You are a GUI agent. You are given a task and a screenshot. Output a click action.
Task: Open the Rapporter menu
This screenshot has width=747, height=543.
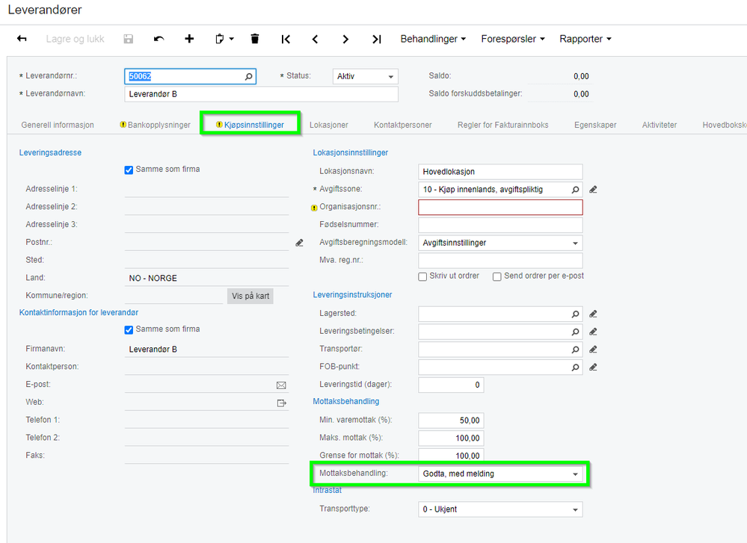point(585,39)
